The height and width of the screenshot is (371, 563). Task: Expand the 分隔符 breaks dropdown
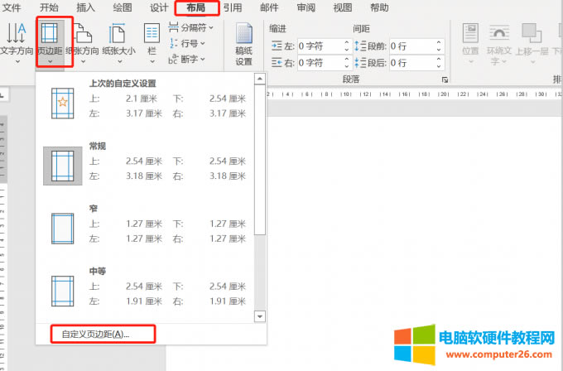[x=191, y=27]
